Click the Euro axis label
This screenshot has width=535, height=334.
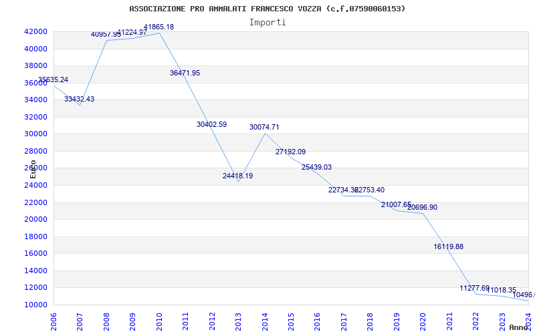[33, 169]
